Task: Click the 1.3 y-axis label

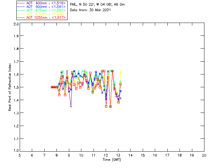Action: coord(16,113)
